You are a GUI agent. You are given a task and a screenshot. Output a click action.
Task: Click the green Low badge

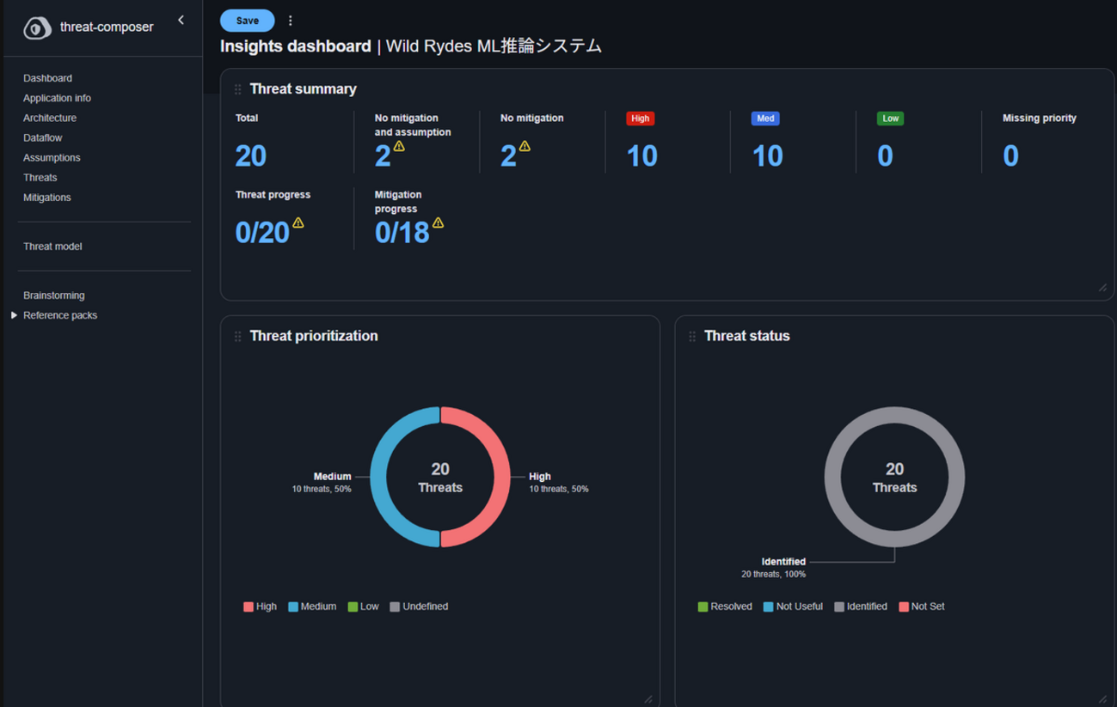coord(890,119)
